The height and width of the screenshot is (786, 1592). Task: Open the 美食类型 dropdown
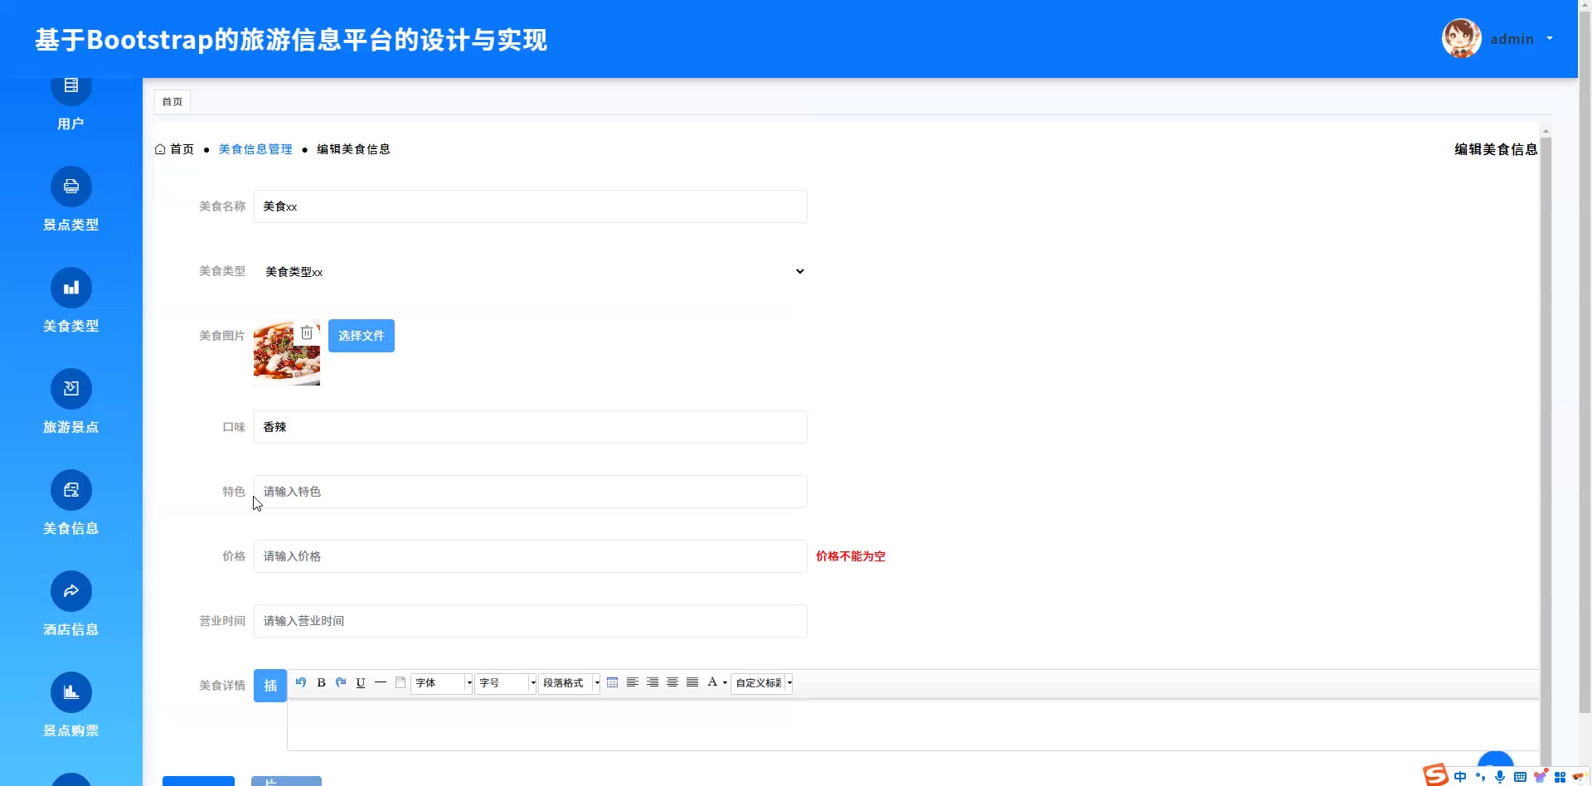(531, 271)
